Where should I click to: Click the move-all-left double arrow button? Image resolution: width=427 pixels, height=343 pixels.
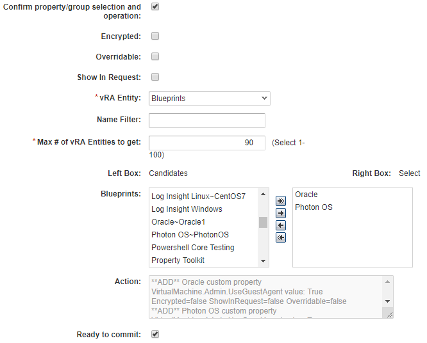tap(280, 238)
